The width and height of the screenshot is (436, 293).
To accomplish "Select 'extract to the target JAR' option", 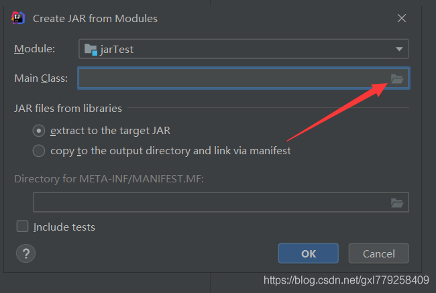I will coord(39,131).
